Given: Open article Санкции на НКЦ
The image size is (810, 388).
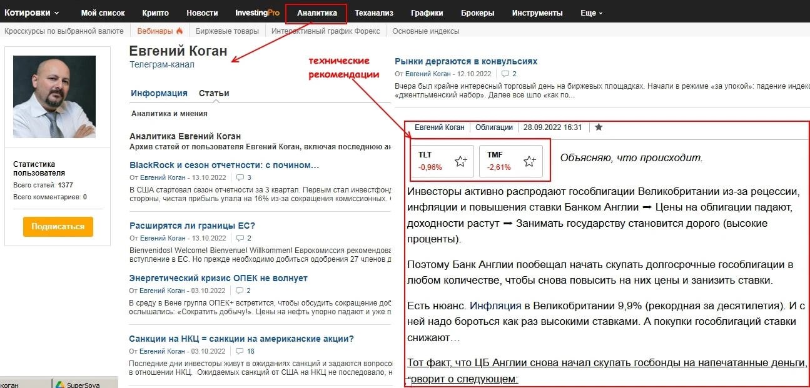Looking at the screenshot, I should click(241, 339).
